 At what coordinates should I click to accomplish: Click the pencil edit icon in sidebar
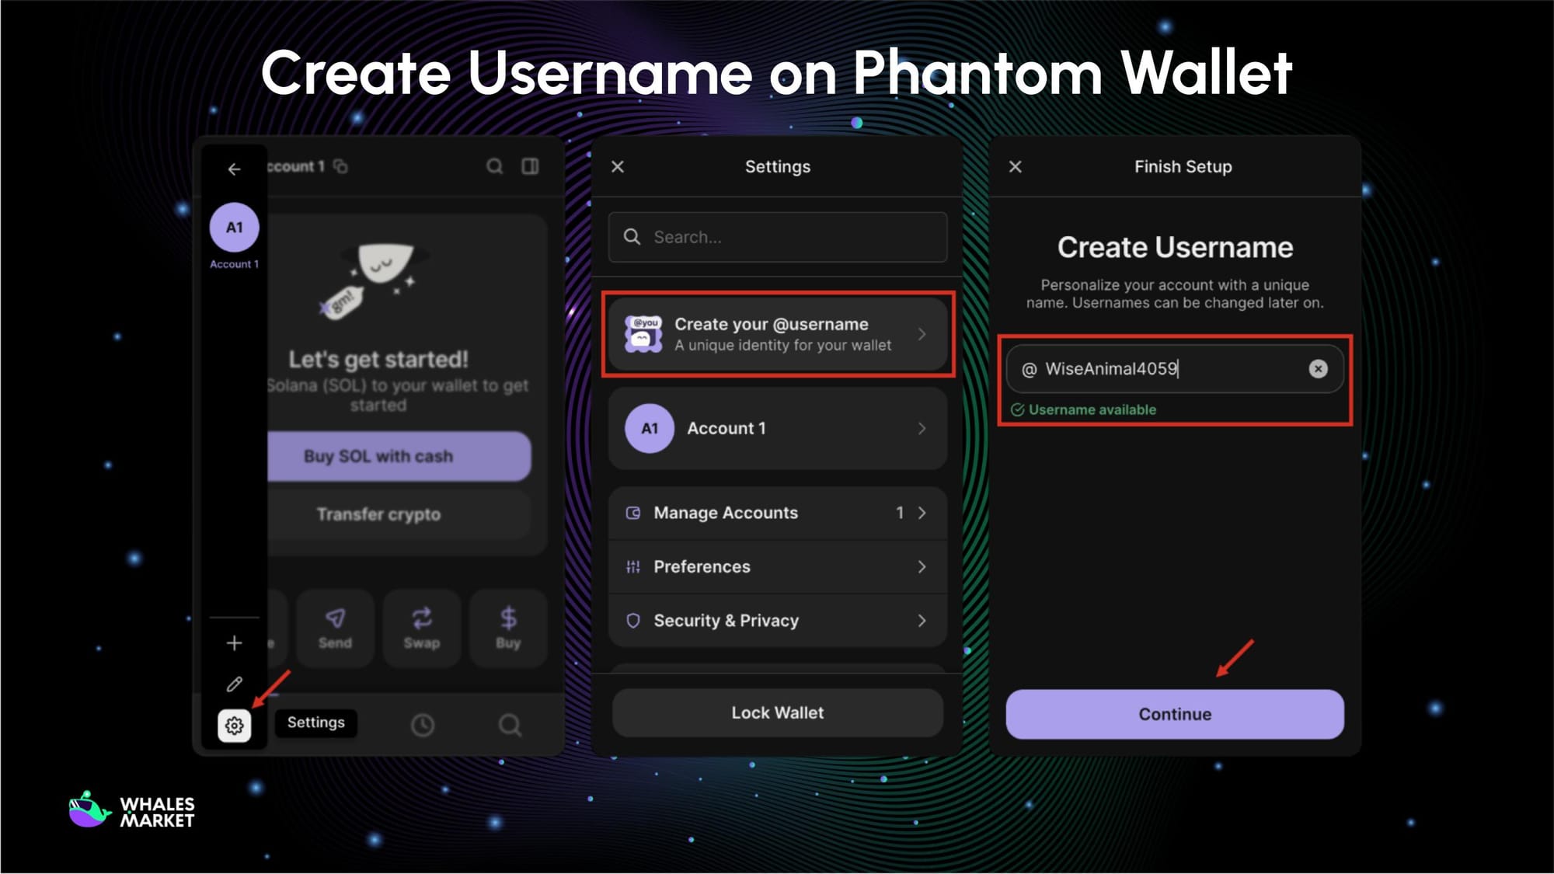(x=233, y=684)
